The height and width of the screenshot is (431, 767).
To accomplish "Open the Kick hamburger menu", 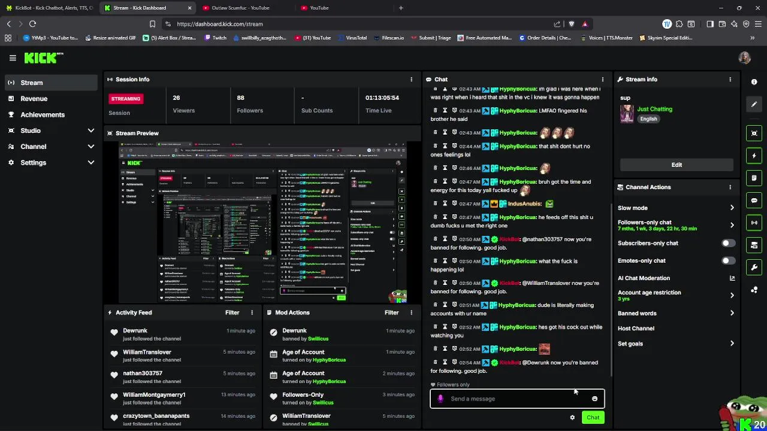I will [13, 58].
